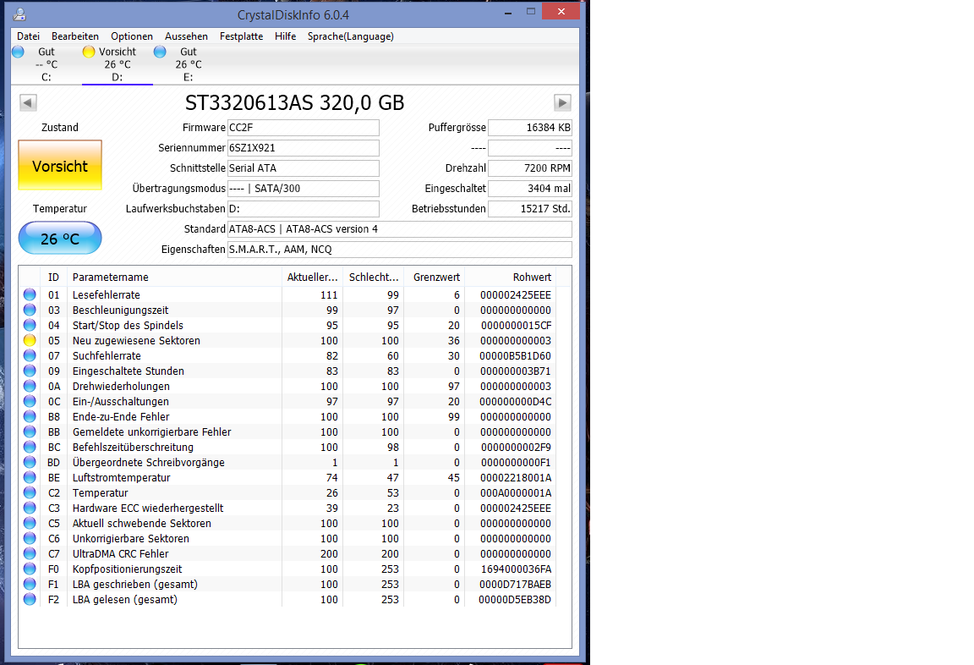
Task: Open the Datei menu
Action: [28, 36]
